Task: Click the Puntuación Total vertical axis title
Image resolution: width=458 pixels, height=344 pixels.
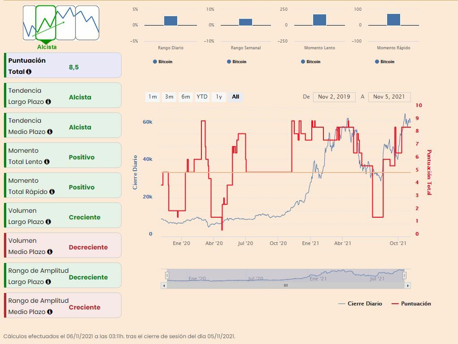Action: point(429,172)
